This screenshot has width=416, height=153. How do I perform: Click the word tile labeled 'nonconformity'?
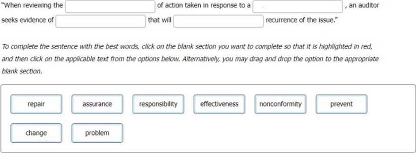click(x=281, y=104)
